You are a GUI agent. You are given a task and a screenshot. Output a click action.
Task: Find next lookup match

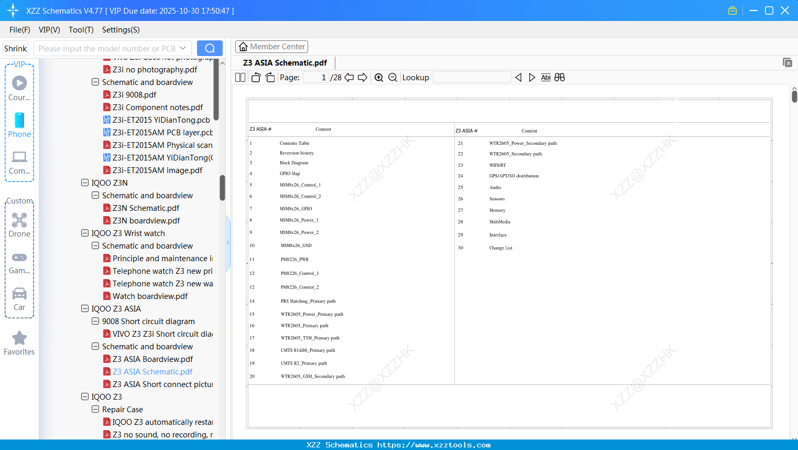point(532,78)
